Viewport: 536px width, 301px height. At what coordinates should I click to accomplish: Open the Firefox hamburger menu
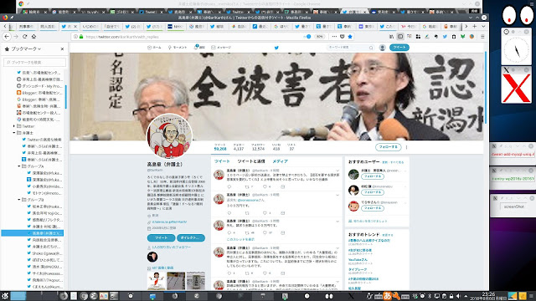coord(482,37)
